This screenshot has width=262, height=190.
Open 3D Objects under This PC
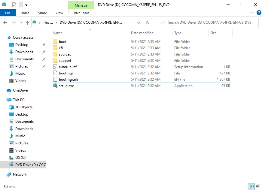pos(24,107)
